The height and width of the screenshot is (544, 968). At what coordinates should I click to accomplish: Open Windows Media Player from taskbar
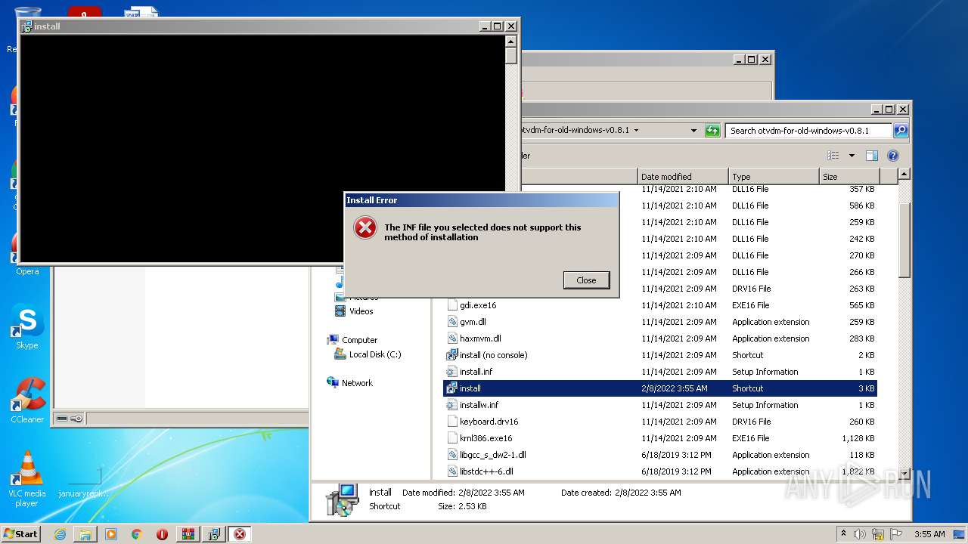111,534
